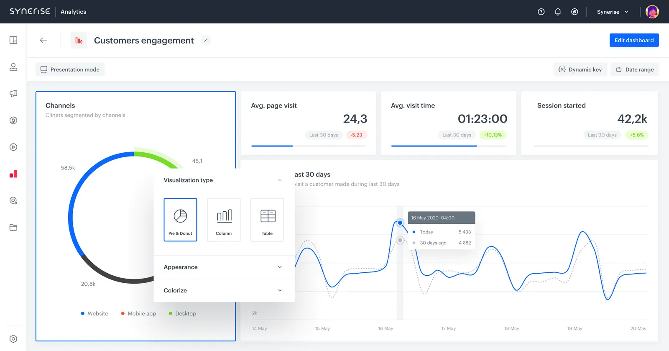Image resolution: width=669 pixels, height=351 pixels.
Task: Click the Synerise logo
Action: point(30,11)
